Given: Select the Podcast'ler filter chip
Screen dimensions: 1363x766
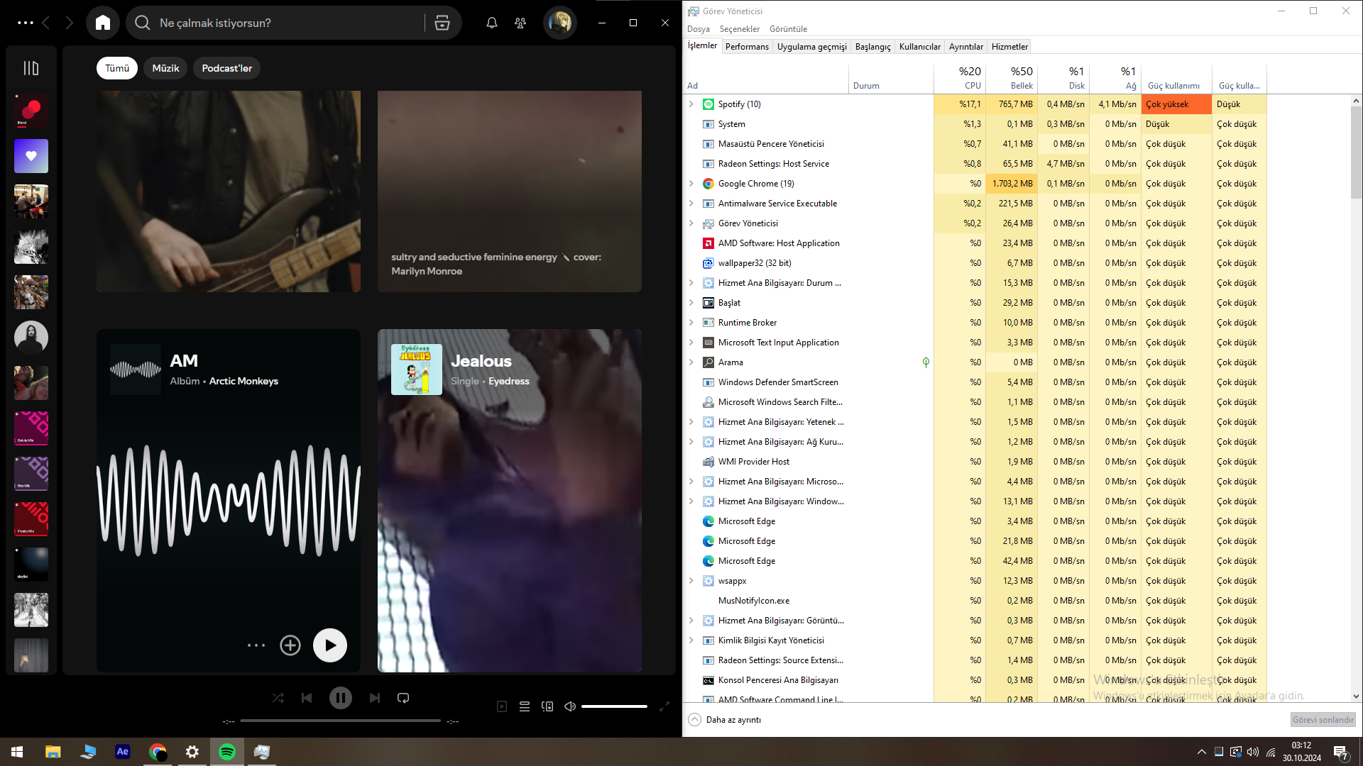Looking at the screenshot, I should tap(226, 68).
